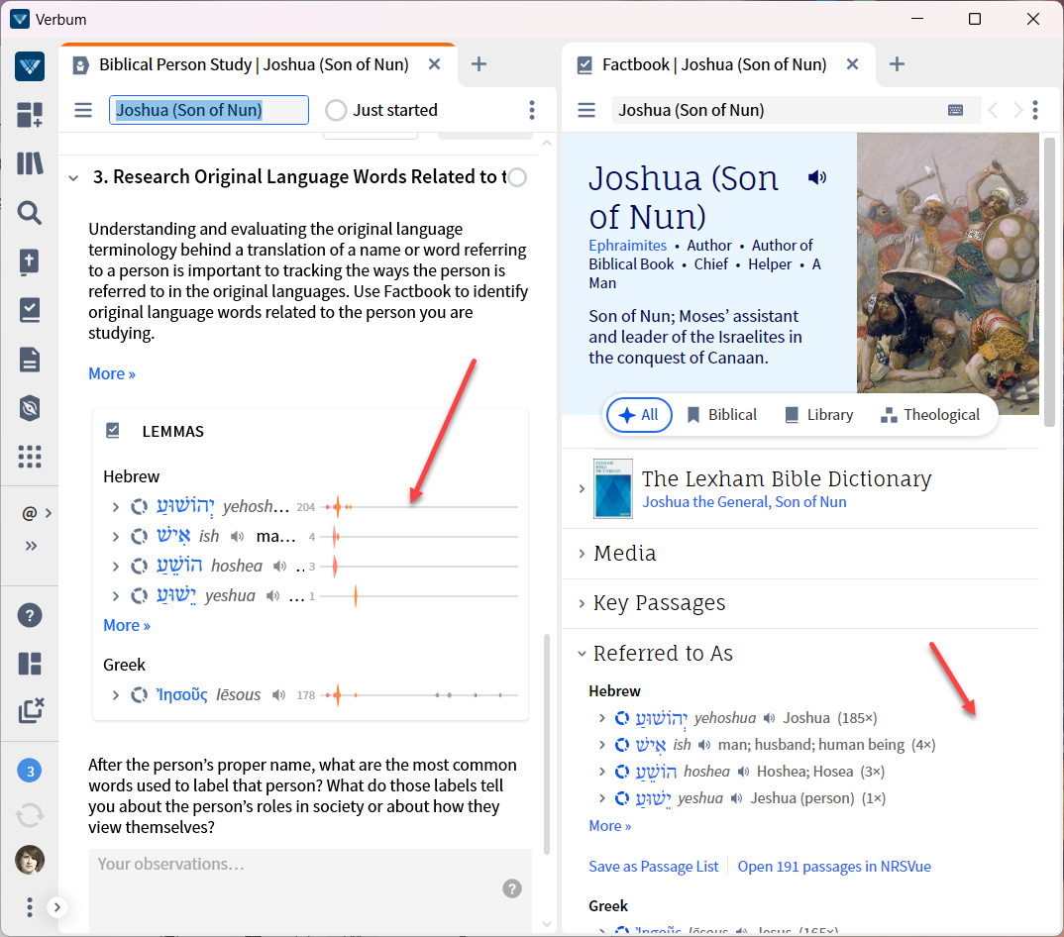Screen dimensions: 1064x937
Task: Open the Guides icon in sidebar
Action: (30, 261)
